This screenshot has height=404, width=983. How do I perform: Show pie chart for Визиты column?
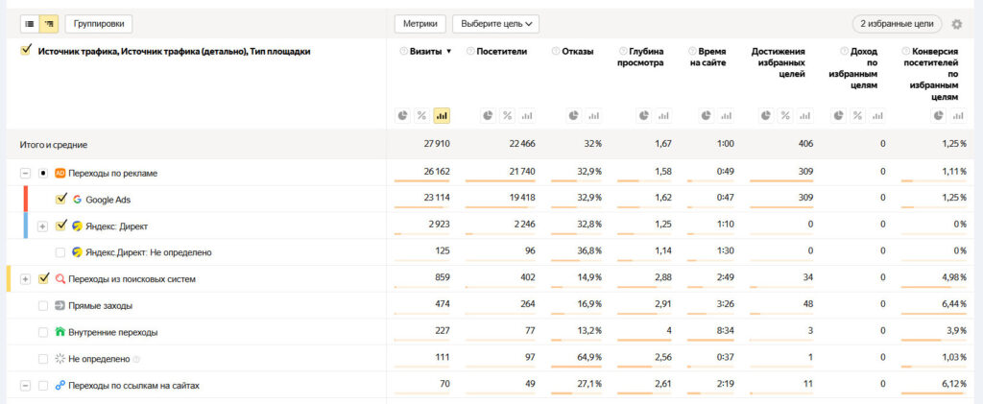point(402,115)
